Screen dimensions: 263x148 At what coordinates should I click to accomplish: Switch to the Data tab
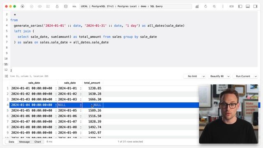point(11,142)
